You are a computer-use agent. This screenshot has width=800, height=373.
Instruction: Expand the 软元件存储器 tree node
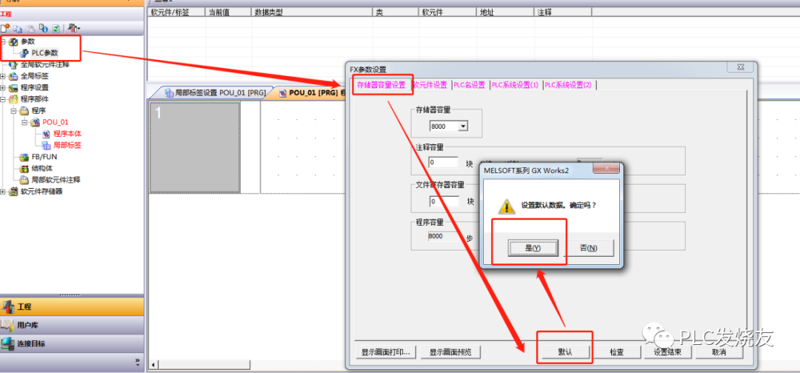[4, 192]
